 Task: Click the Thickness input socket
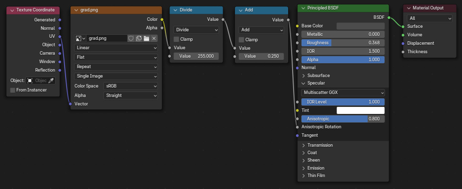(403, 52)
